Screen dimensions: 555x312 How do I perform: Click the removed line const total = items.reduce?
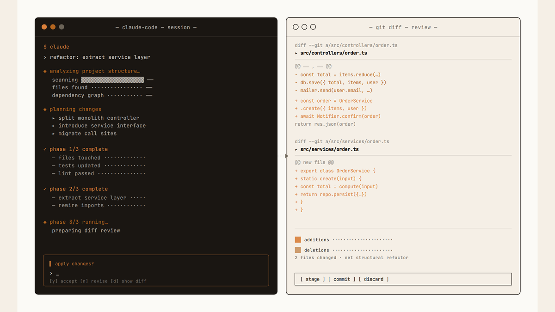coord(338,74)
